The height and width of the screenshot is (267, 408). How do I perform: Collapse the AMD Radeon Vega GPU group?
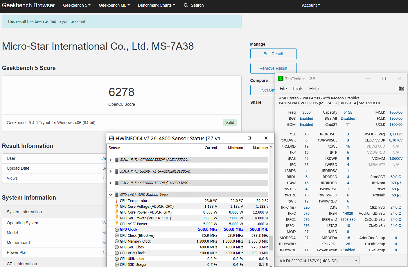click(110, 195)
